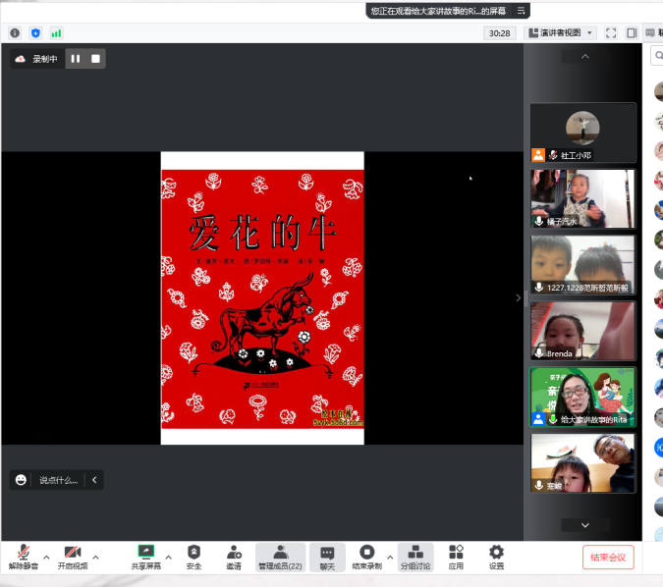Open the 演讲者视图 view dropdown

(560, 33)
